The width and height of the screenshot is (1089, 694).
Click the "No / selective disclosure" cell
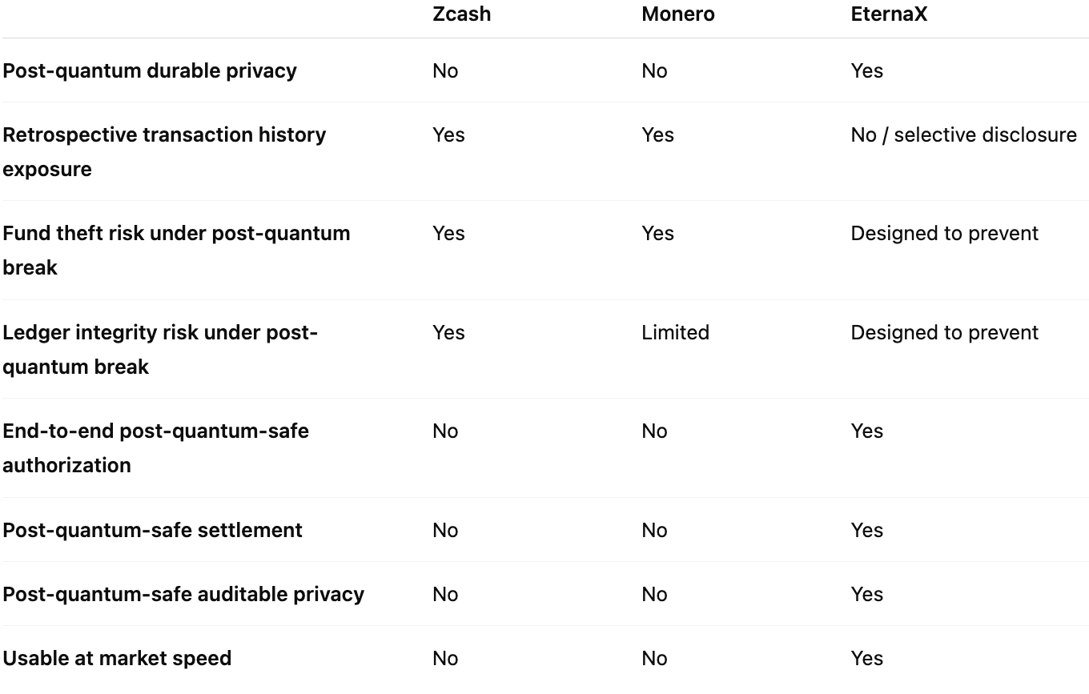[963, 134]
